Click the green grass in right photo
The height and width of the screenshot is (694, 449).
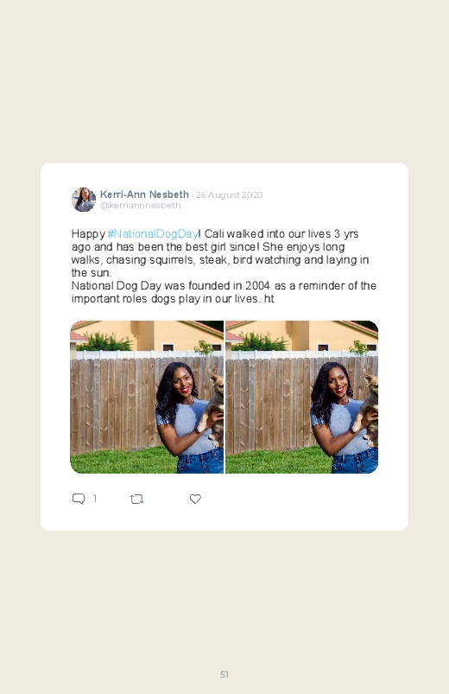tap(279, 462)
